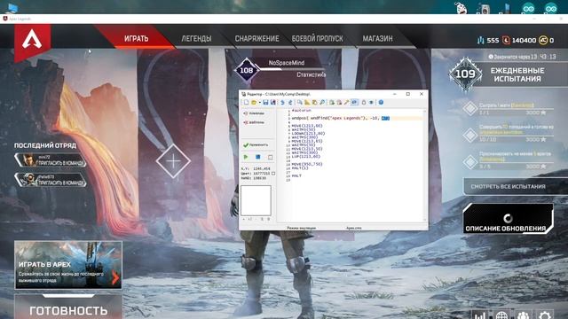The height and width of the screenshot is (319, 568).
Task: Click the white color preview box in editor
Action: (256, 201)
